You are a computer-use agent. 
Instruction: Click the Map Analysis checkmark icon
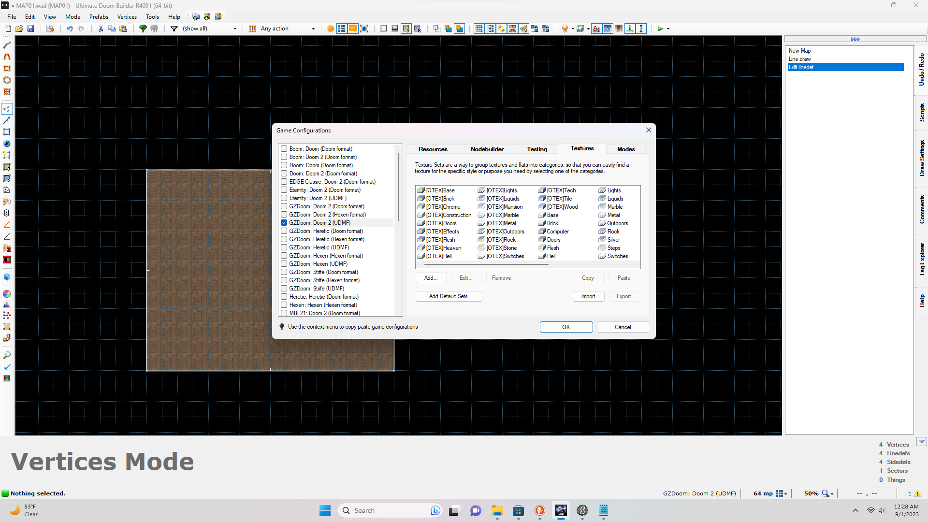pos(7,367)
